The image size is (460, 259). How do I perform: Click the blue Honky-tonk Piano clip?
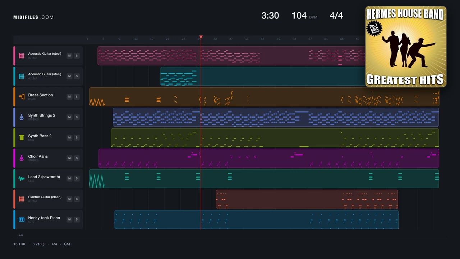[x=257, y=219]
